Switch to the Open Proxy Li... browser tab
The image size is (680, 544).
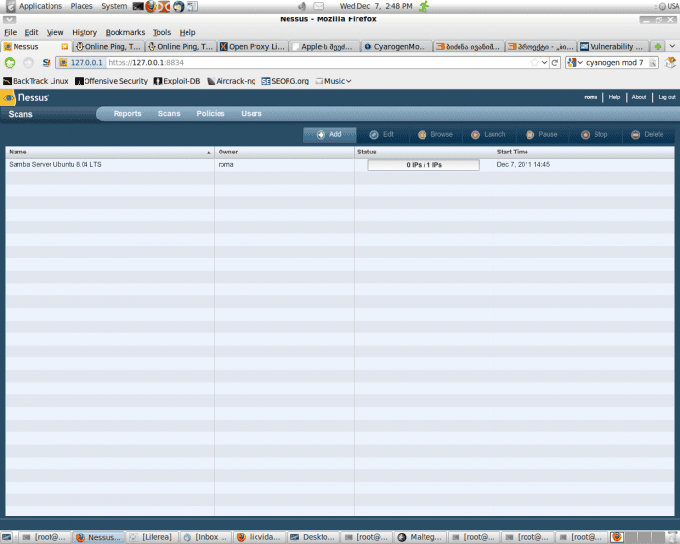tap(253, 47)
